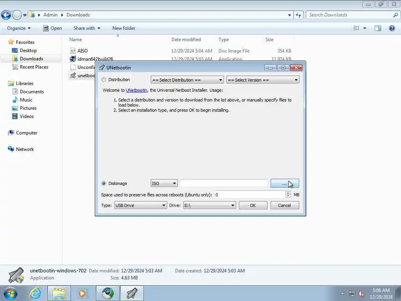Open the USB Drive type dropdown
401x301 pixels.
pos(141,205)
